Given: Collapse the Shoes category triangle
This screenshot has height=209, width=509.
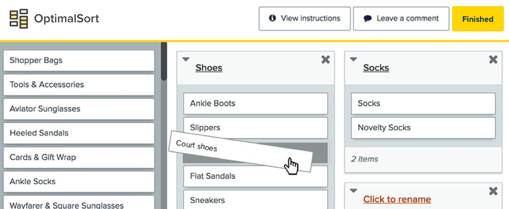Looking at the screenshot, I should point(186,59).
